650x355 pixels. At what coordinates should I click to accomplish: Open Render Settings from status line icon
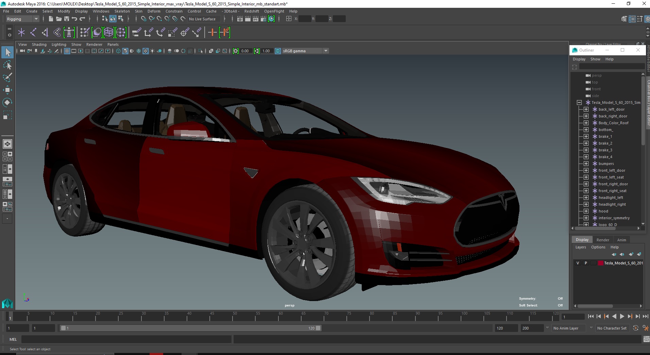tap(263, 19)
